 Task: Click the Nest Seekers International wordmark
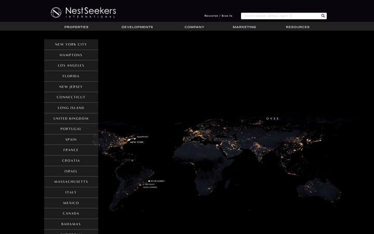90,12
